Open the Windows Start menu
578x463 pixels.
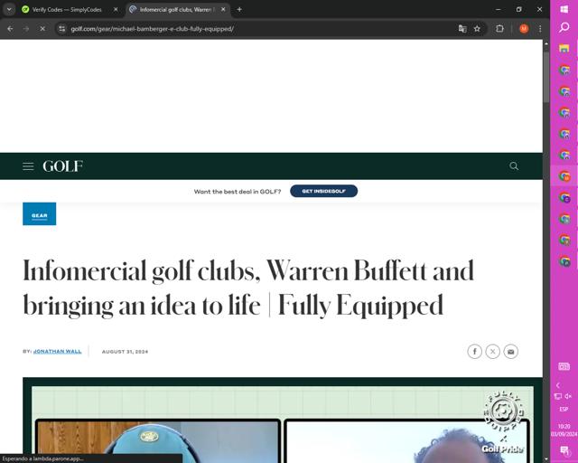(x=564, y=9)
